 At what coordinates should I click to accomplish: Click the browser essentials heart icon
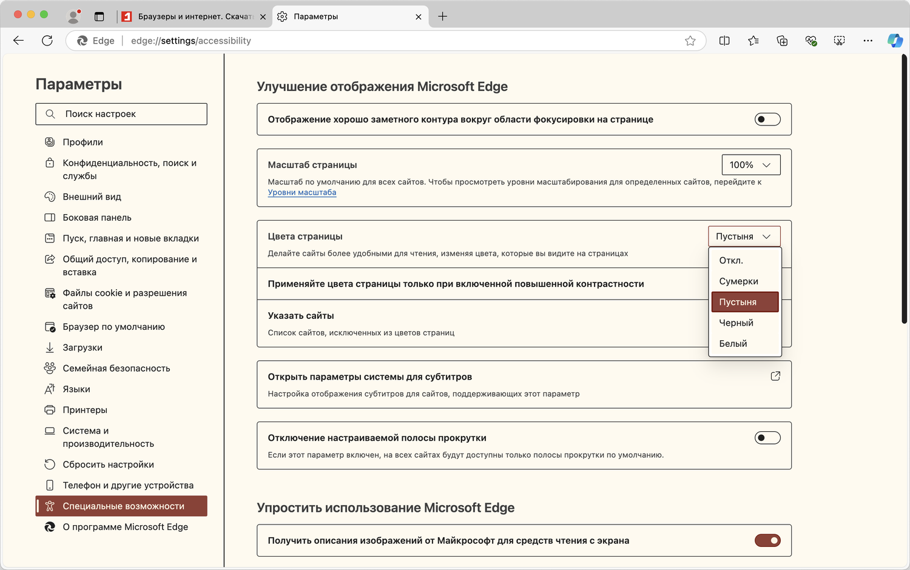[811, 41]
